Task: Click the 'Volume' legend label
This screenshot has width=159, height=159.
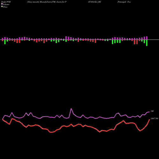Action: [6, 4]
